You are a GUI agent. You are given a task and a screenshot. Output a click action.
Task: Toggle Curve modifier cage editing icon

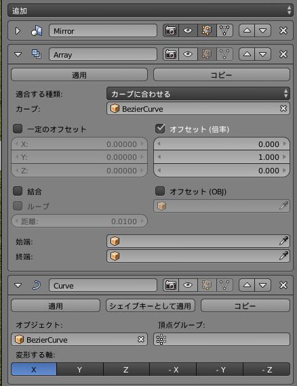point(224,285)
